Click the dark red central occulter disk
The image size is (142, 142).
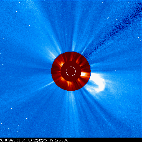71,71
